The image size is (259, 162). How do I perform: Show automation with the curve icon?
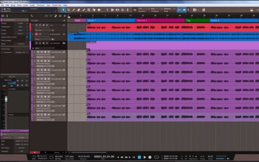click(46, 16)
